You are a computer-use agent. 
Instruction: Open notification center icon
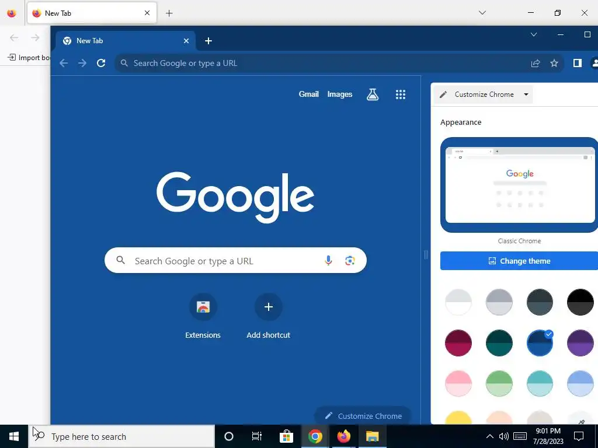(579, 436)
